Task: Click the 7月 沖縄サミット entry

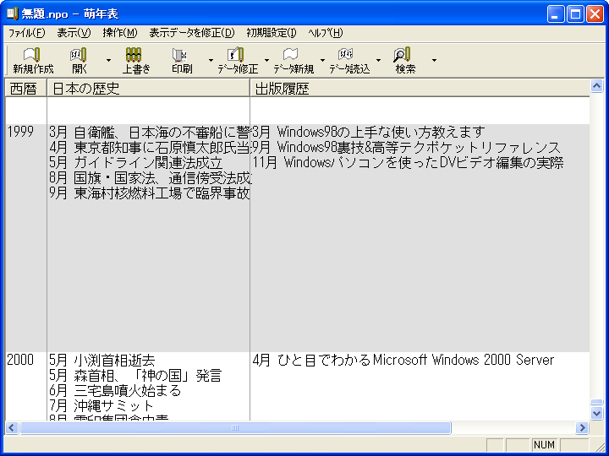Action: (x=101, y=406)
